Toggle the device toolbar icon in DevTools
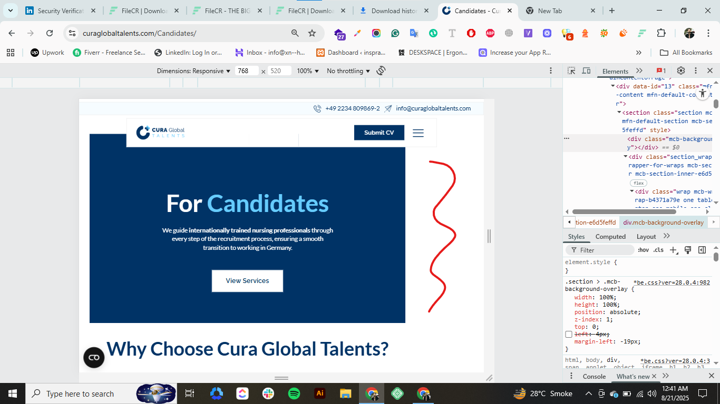The width and height of the screenshot is (720, 404). pyautogui.click(x=586, y=70)
